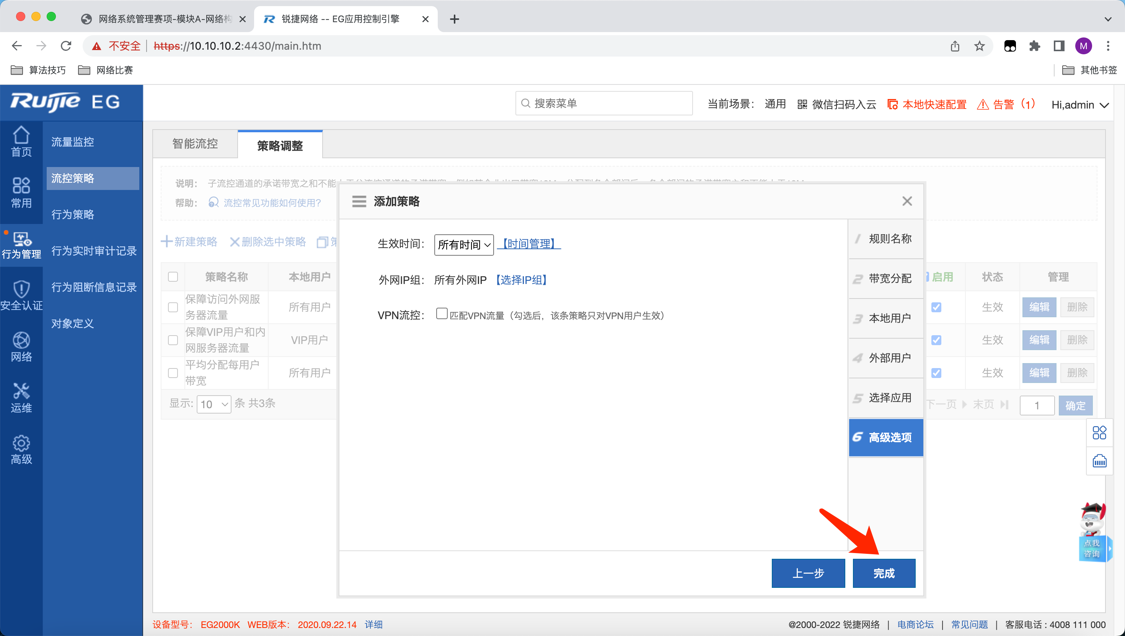
Task: Switch to the 智能流控 tab
Action: click(195, 144)
